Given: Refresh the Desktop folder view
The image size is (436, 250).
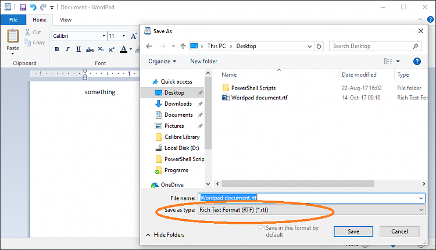Looking at the screenshot, I should click(x=319, y=46).
